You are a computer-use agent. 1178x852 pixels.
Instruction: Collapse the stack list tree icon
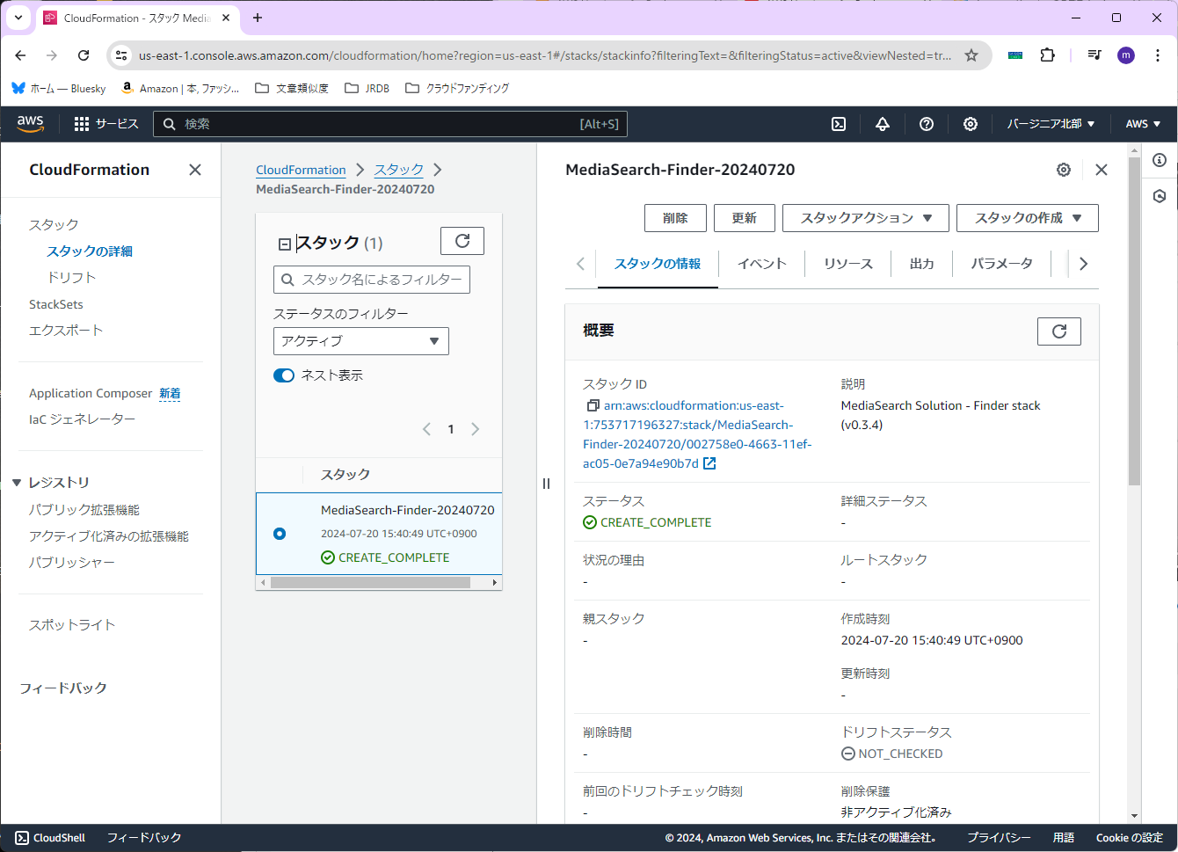(284, 244)
